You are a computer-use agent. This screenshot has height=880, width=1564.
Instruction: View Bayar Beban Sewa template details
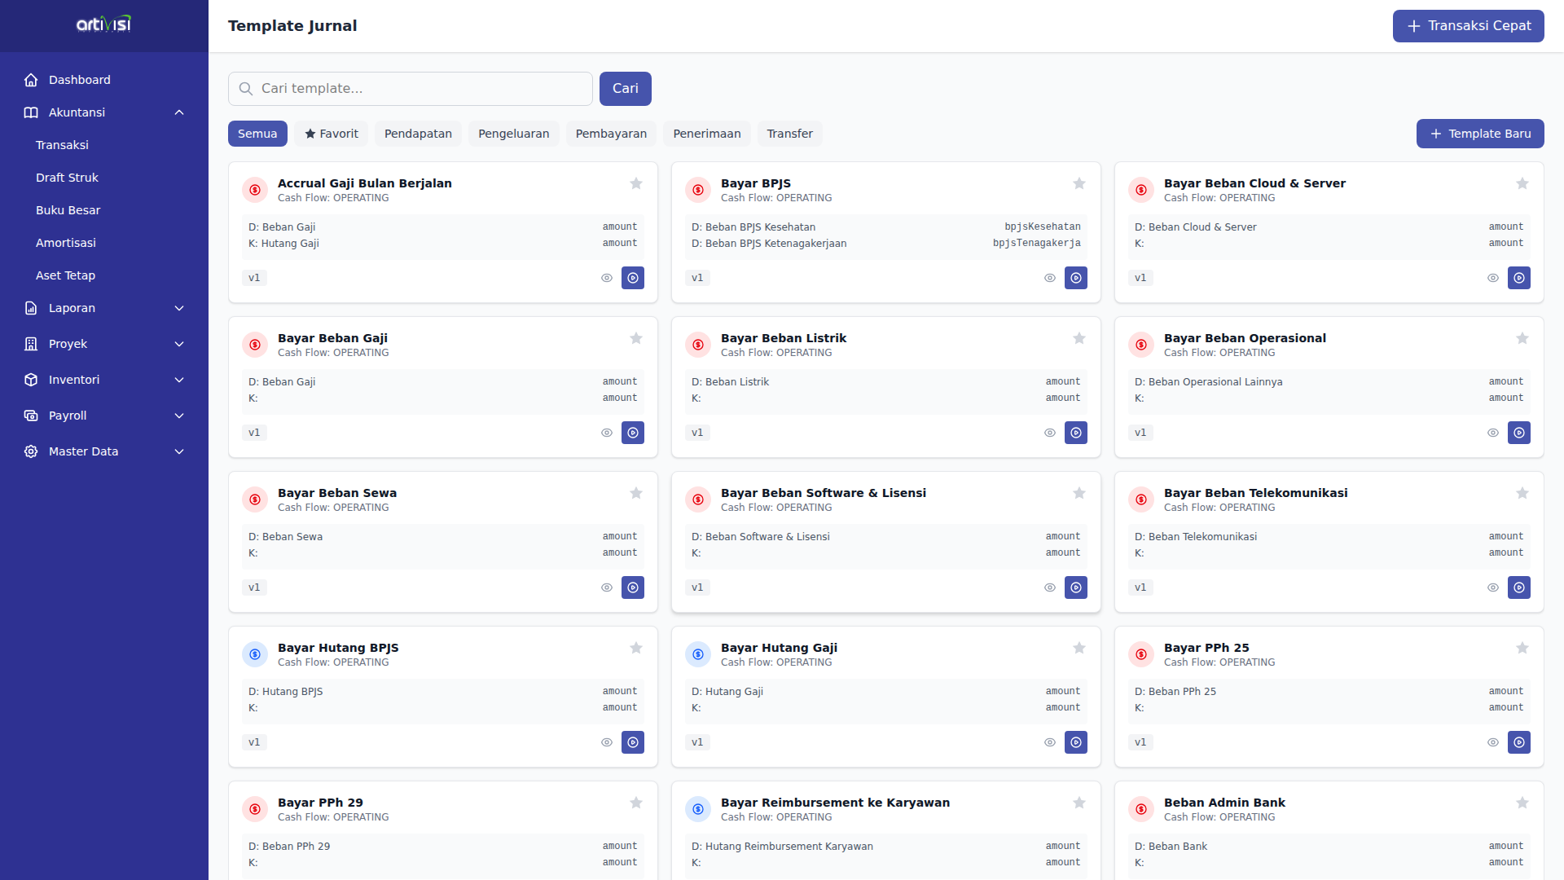[607, 587]
